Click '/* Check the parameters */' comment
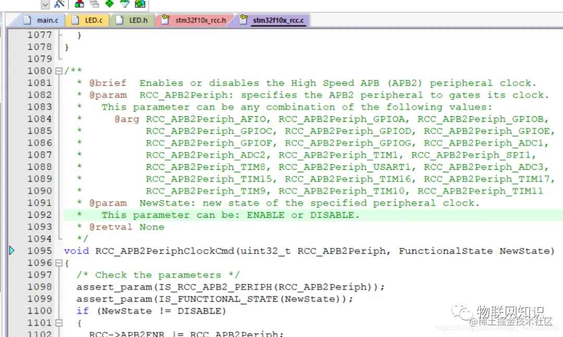The height and width of the screenshot is (337, 563). pos(158,275)
